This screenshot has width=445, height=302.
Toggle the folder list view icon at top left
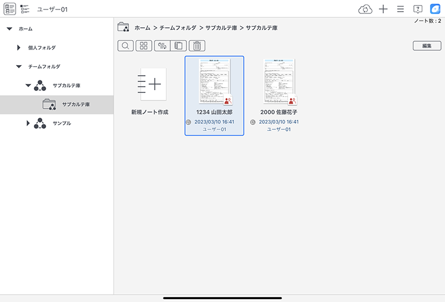tap(9, 9)
